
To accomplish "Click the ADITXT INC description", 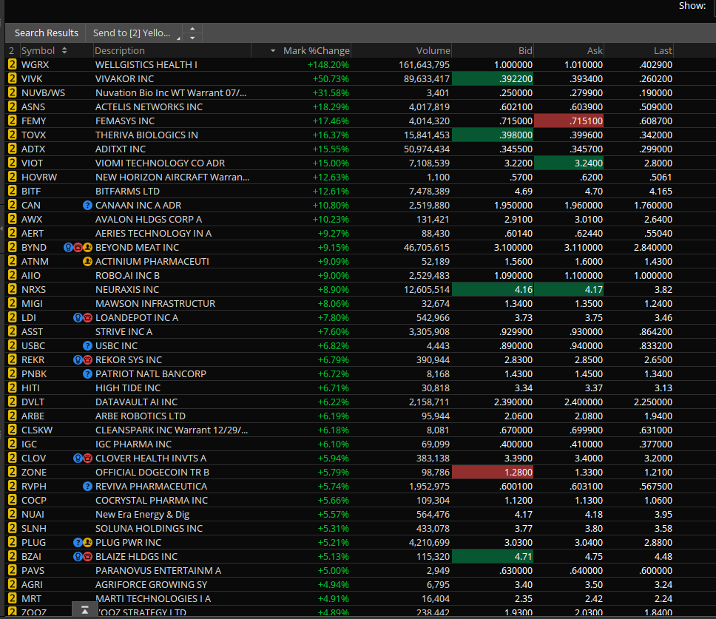I will 121,149.
